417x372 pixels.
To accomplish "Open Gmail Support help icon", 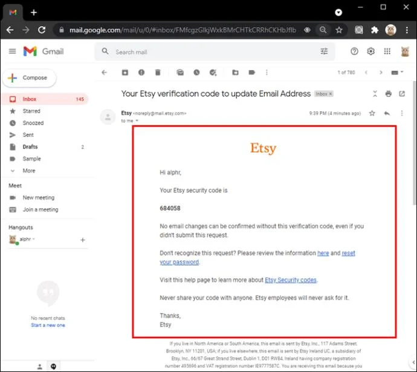I will click(354, 51).
